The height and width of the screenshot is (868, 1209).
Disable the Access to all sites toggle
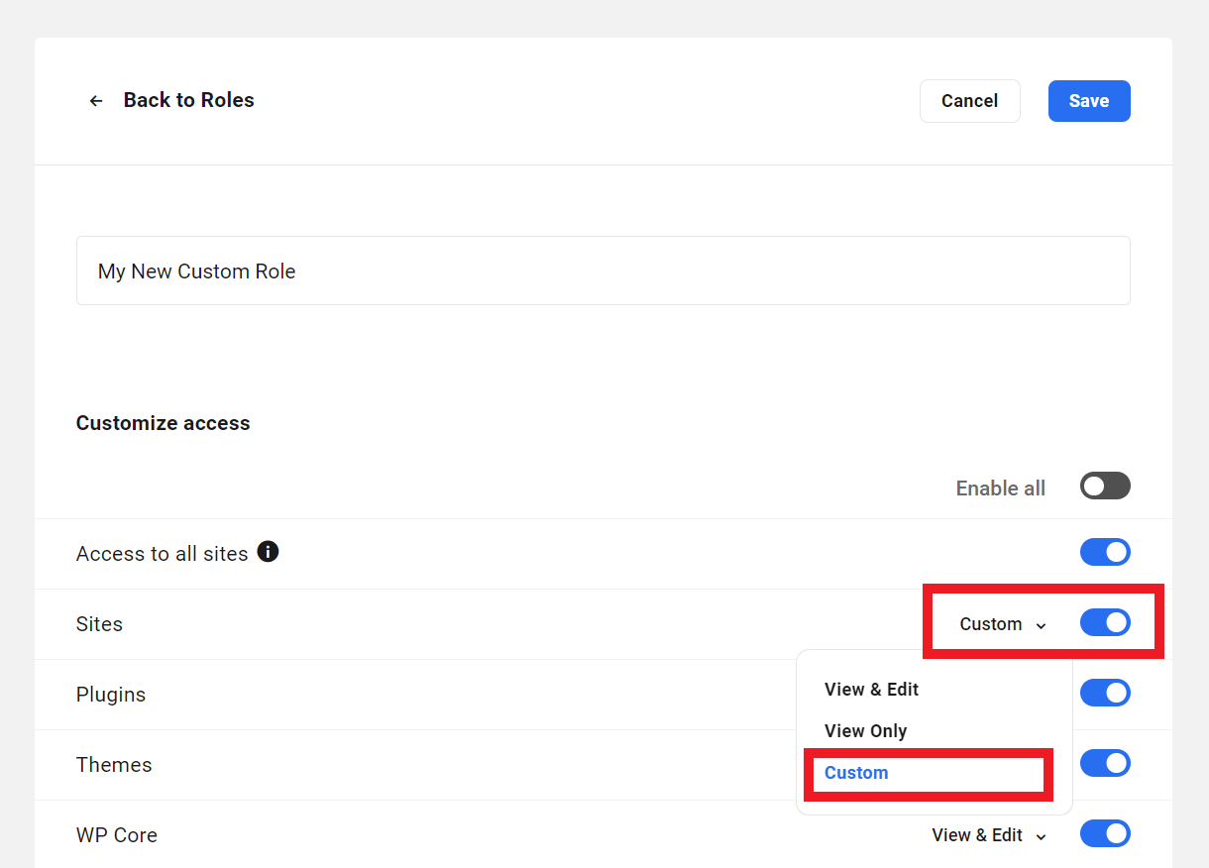coord(1105,553)
